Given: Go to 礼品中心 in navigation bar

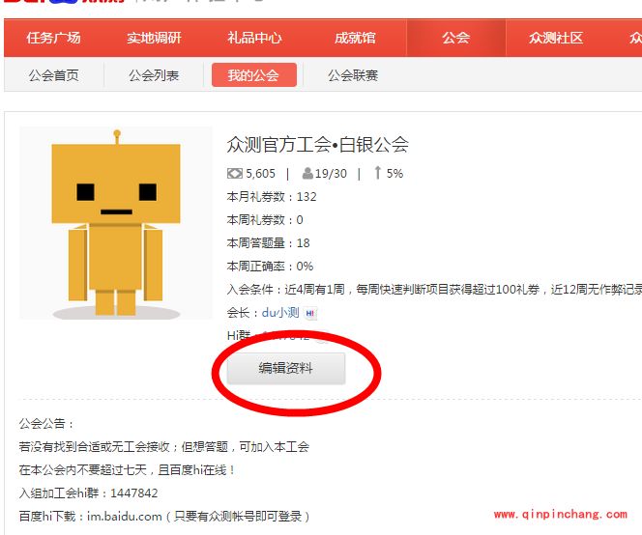Looking at the screenshot, I should (254, 39).
